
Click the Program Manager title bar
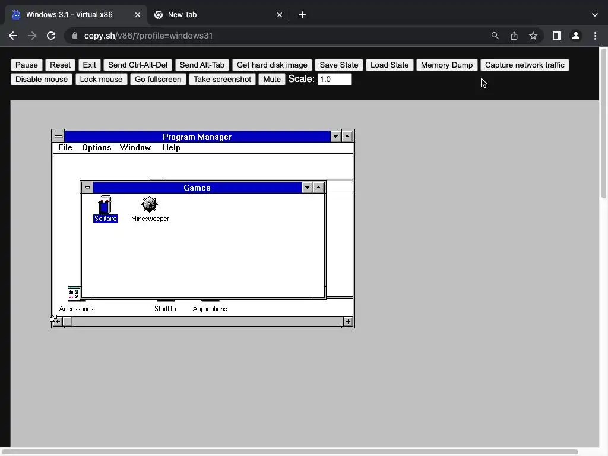197,137
